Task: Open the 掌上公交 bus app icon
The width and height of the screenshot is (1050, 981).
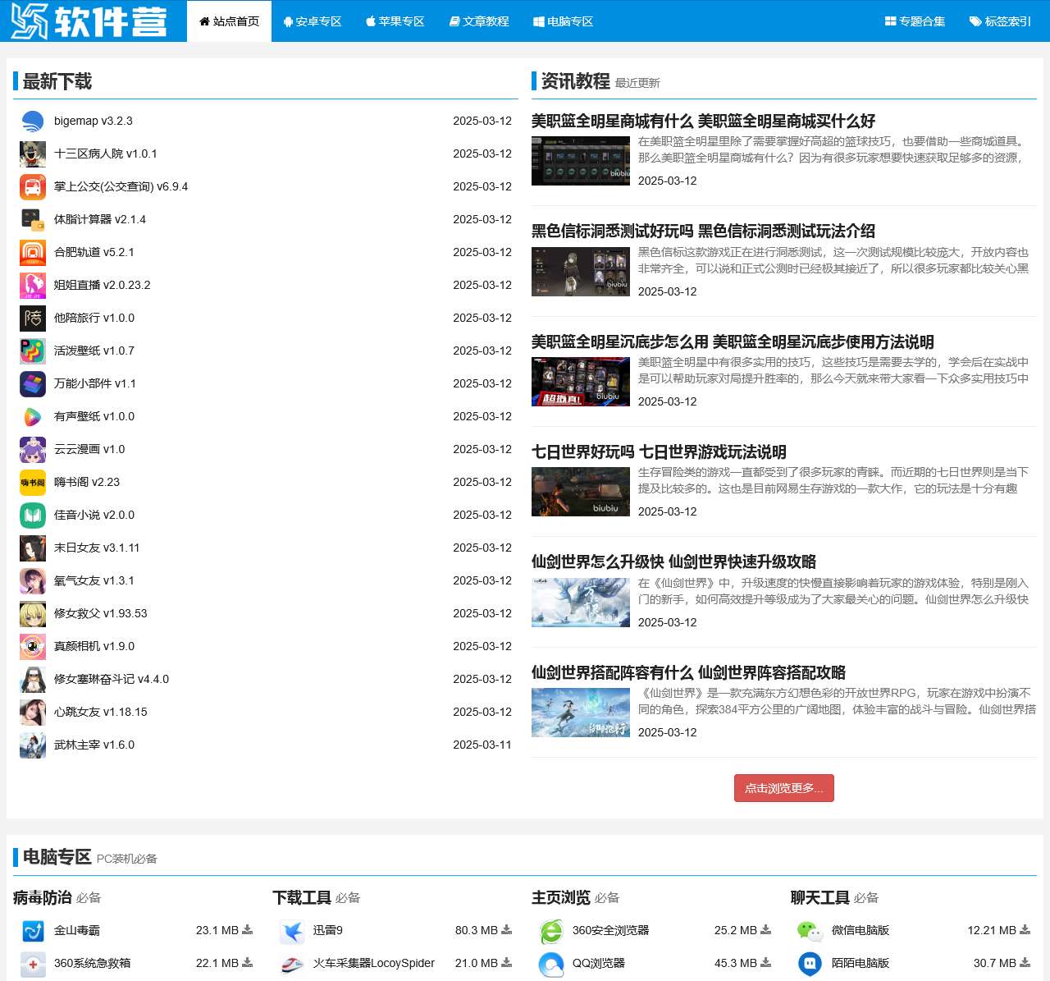Action: [33, 187]
